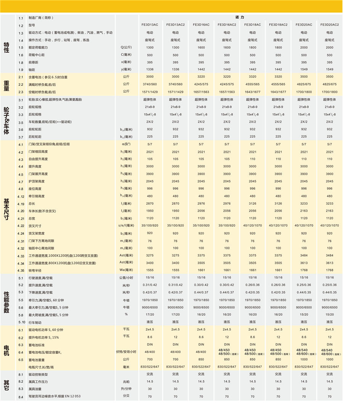This screenshot has width=343, height=403.
Task: Click the FE3D20AC2 model column header
Action: pyautogui.click(x=330, y=25)
